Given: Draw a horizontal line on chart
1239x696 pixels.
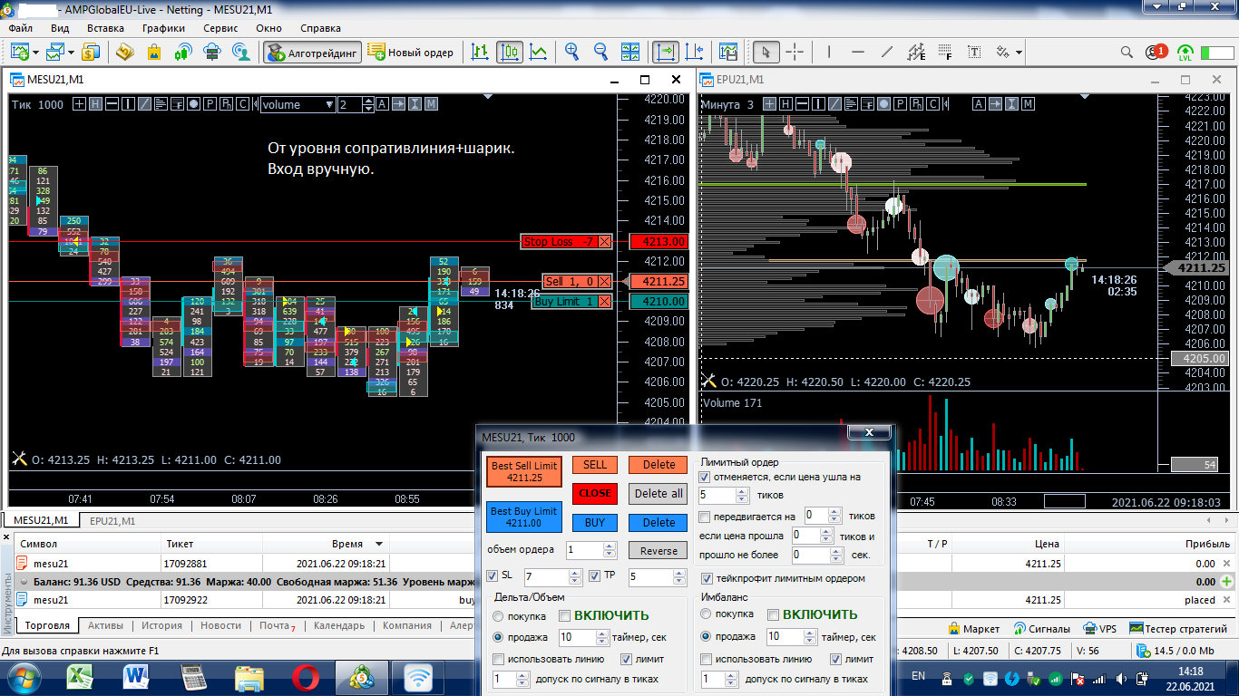Looking at the screenshot, I should [x=858, y=53].
